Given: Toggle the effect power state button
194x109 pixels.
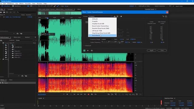Looking at the screenshot, I should [84, 51].
